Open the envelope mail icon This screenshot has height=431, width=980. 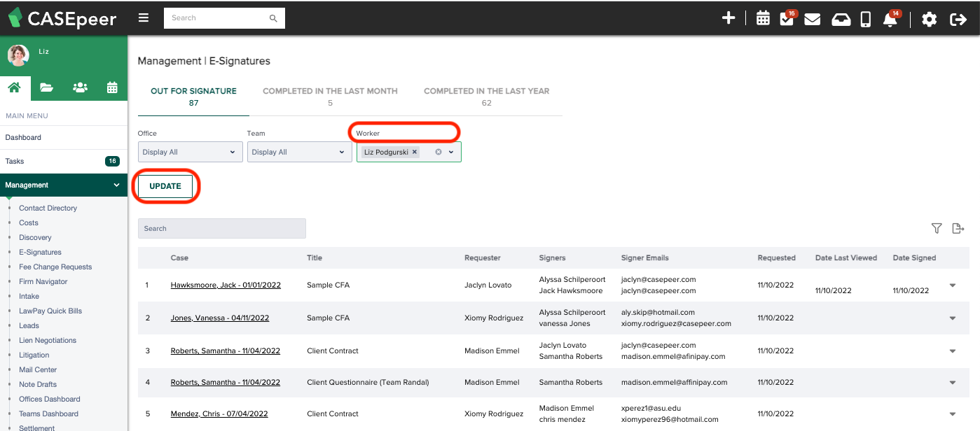[813, 19]
